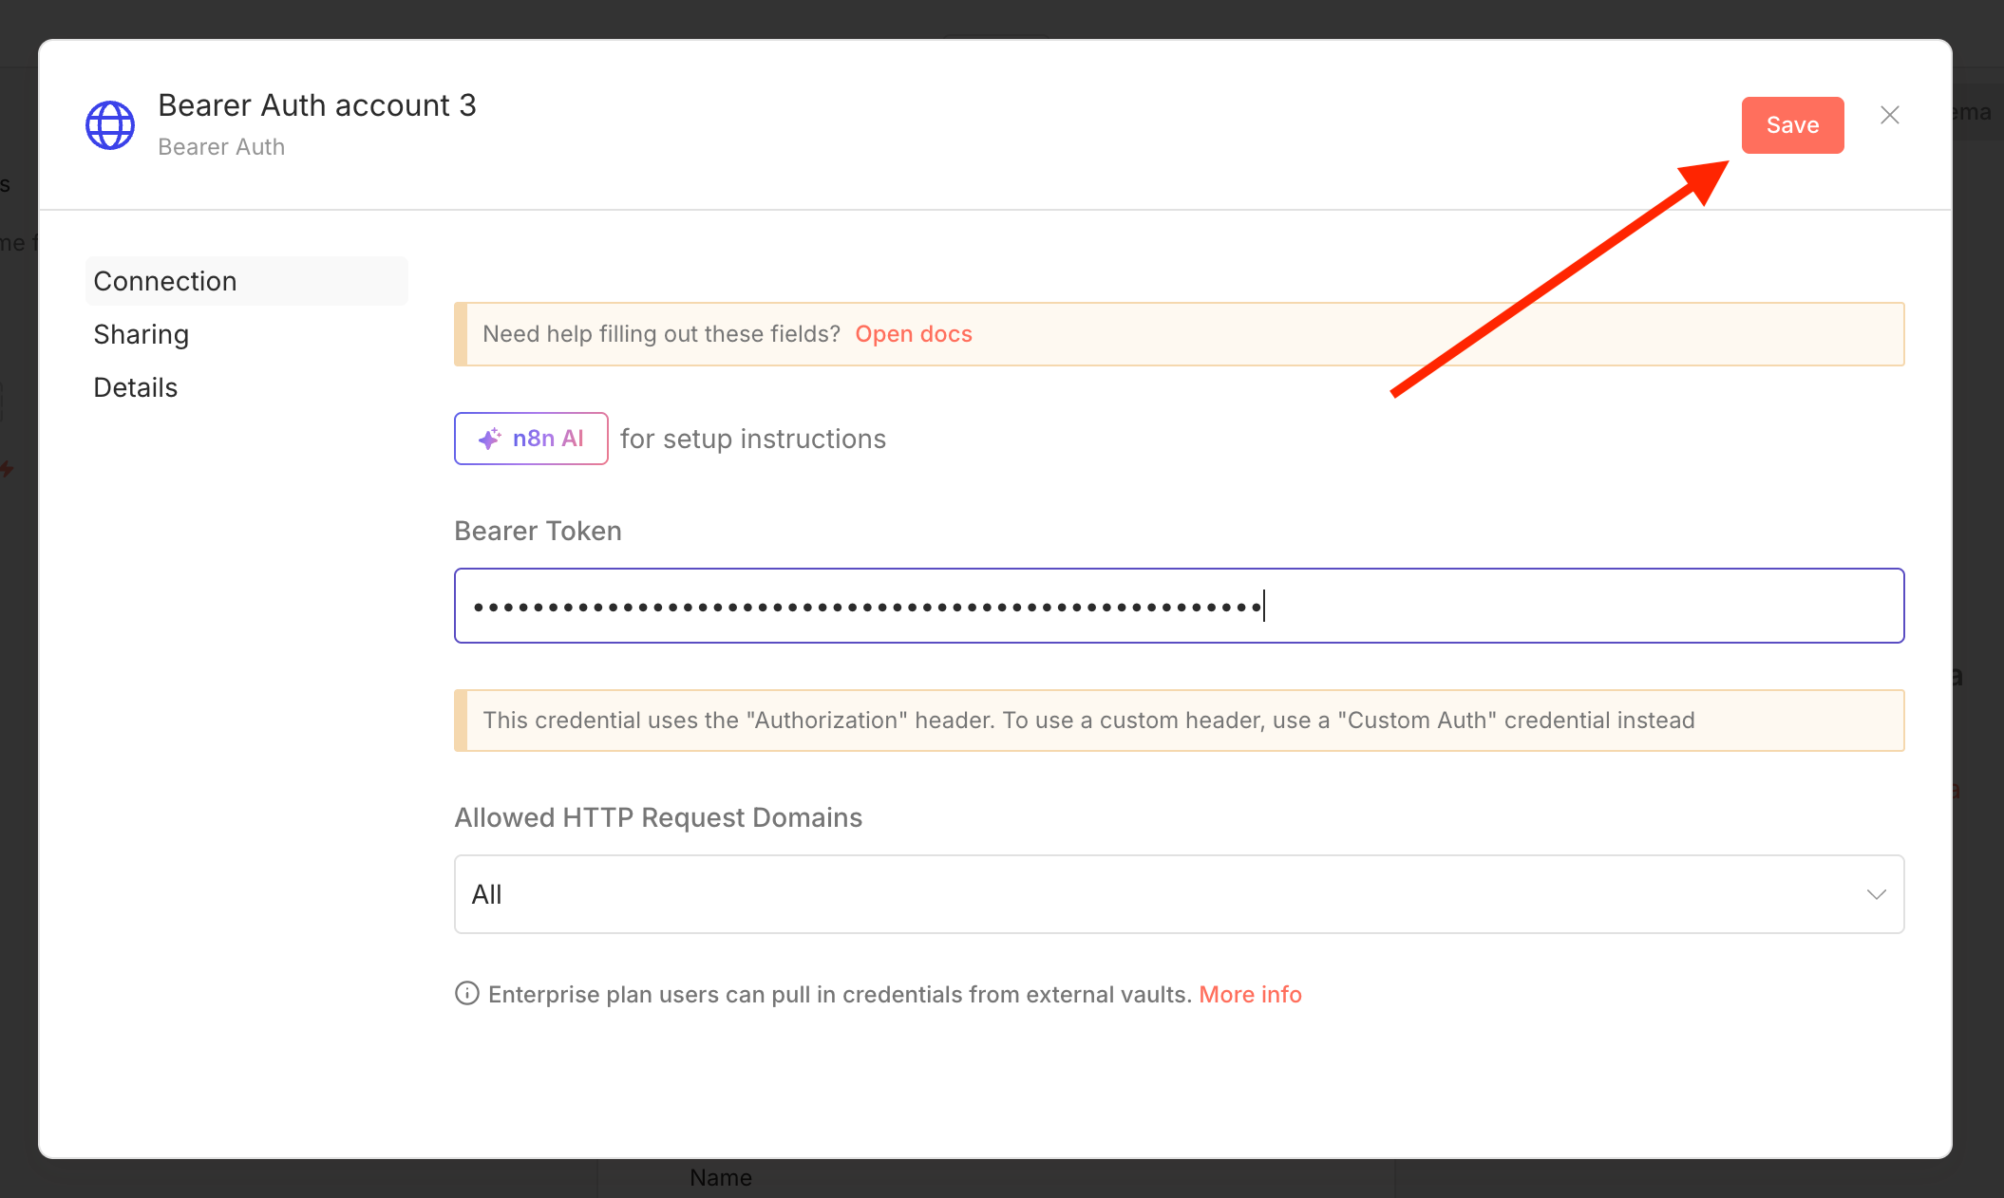
Task: Click the More info link
Action: click(x=1249, y=994)
